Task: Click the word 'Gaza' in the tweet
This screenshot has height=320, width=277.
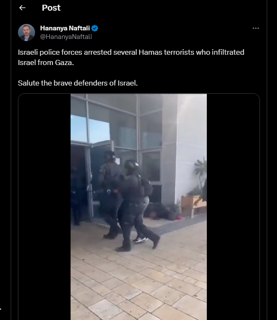Action: (x=64, y=62)
